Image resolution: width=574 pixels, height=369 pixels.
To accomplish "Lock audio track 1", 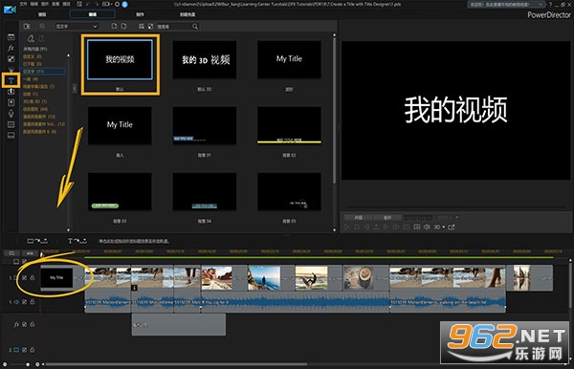I will coord(33,302).
